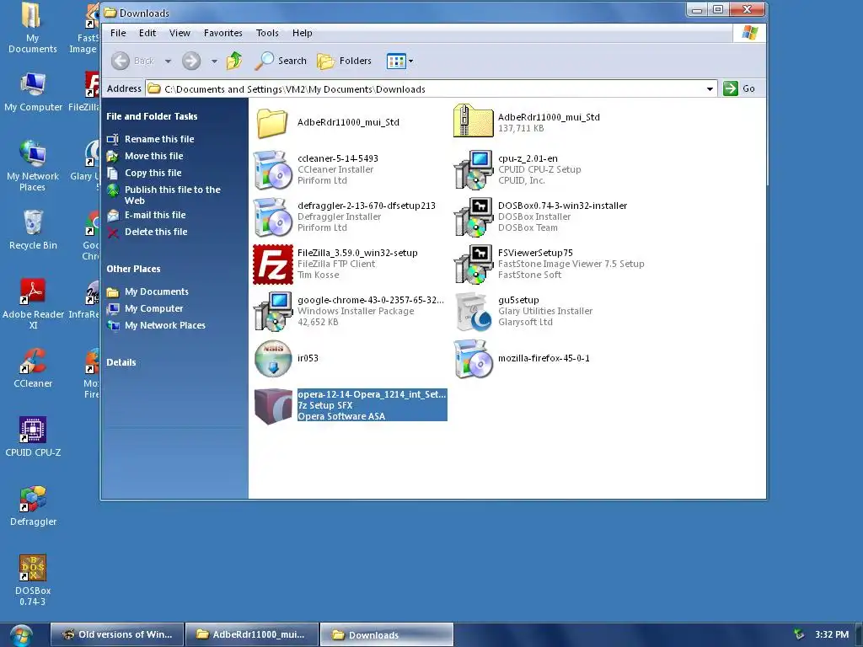Open the Favorites menu

click(x=222, y=33)
